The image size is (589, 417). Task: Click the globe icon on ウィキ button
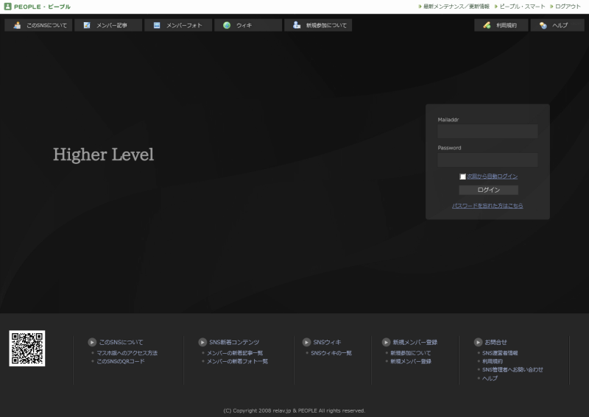(227, 25)
